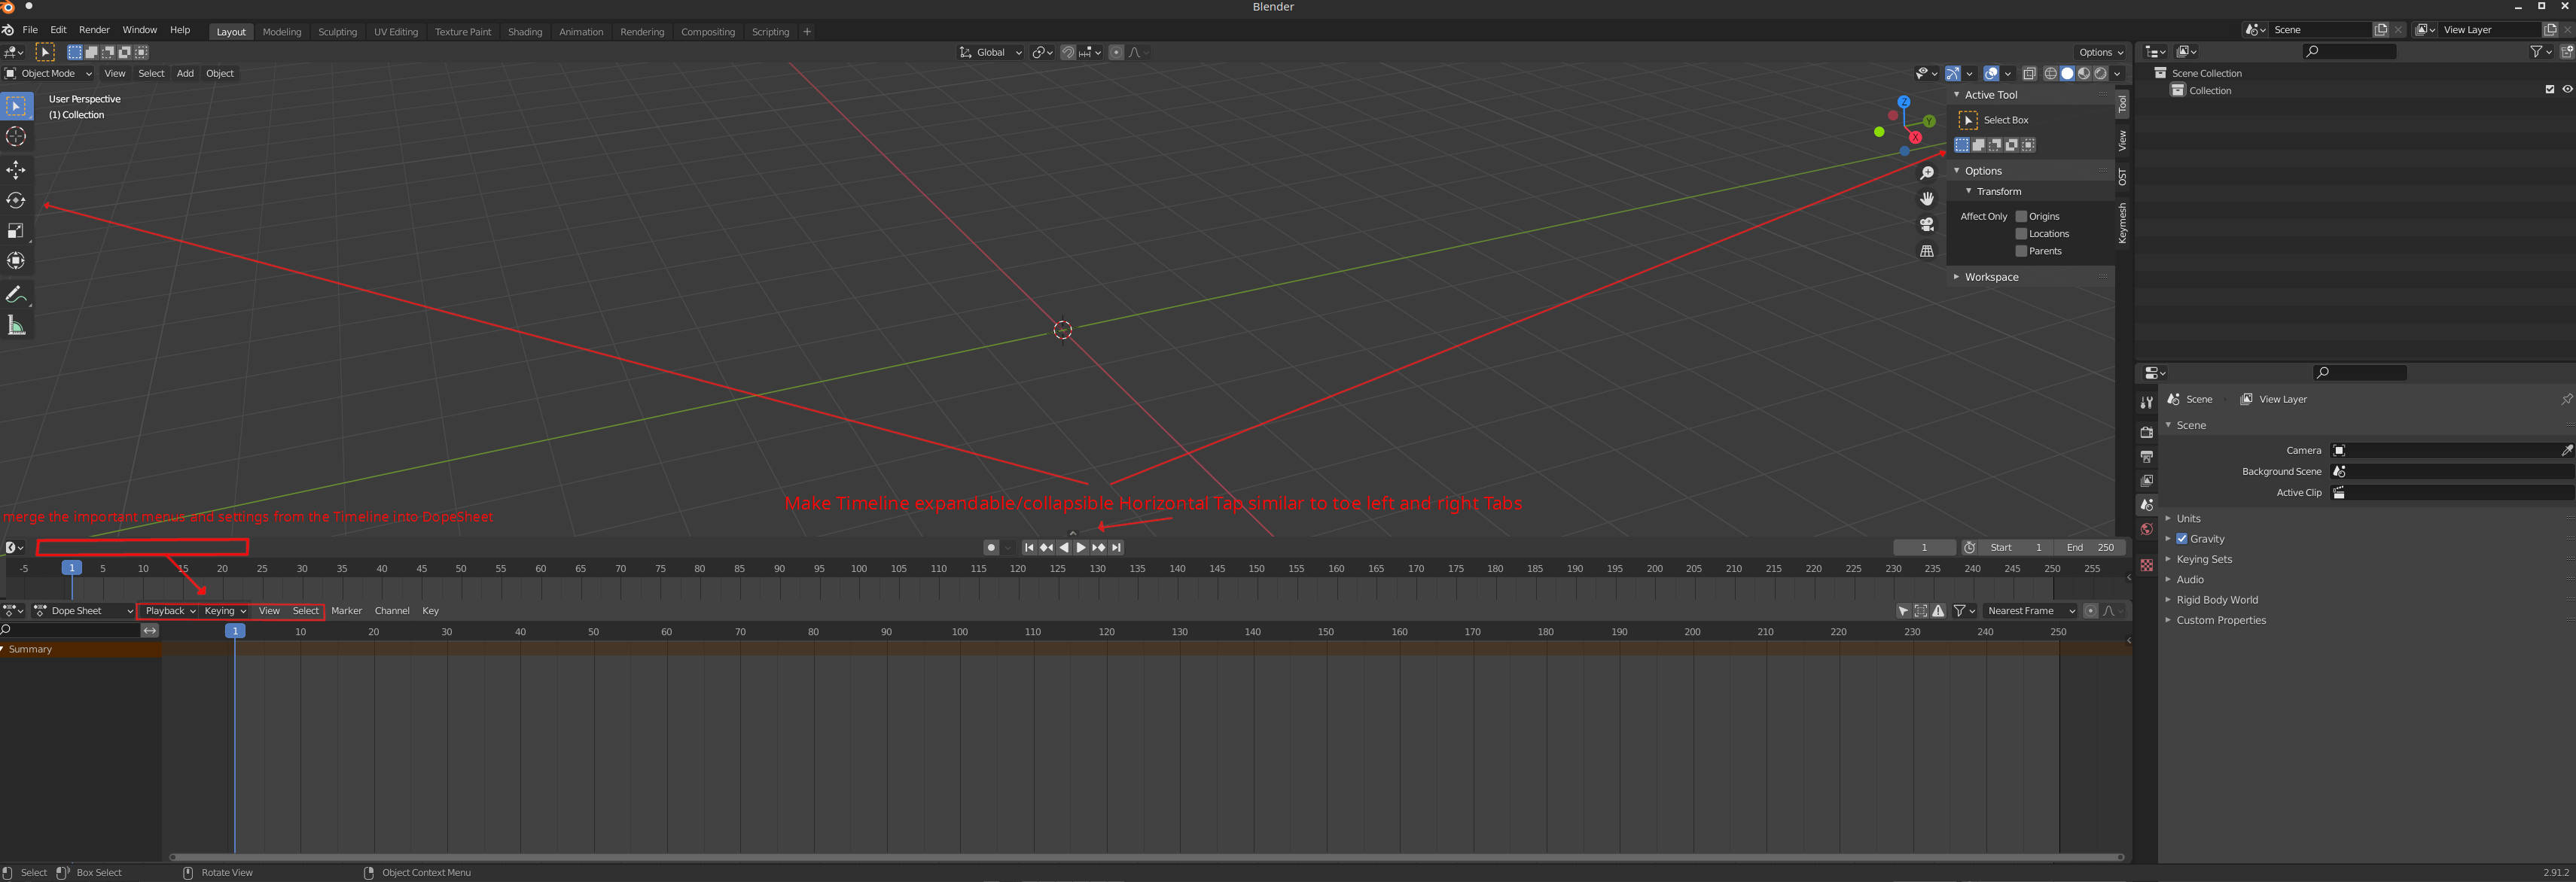Open the Texture properties checkerboard icon
Viewport: 2576px width, 882px height.
(2146, 565)
